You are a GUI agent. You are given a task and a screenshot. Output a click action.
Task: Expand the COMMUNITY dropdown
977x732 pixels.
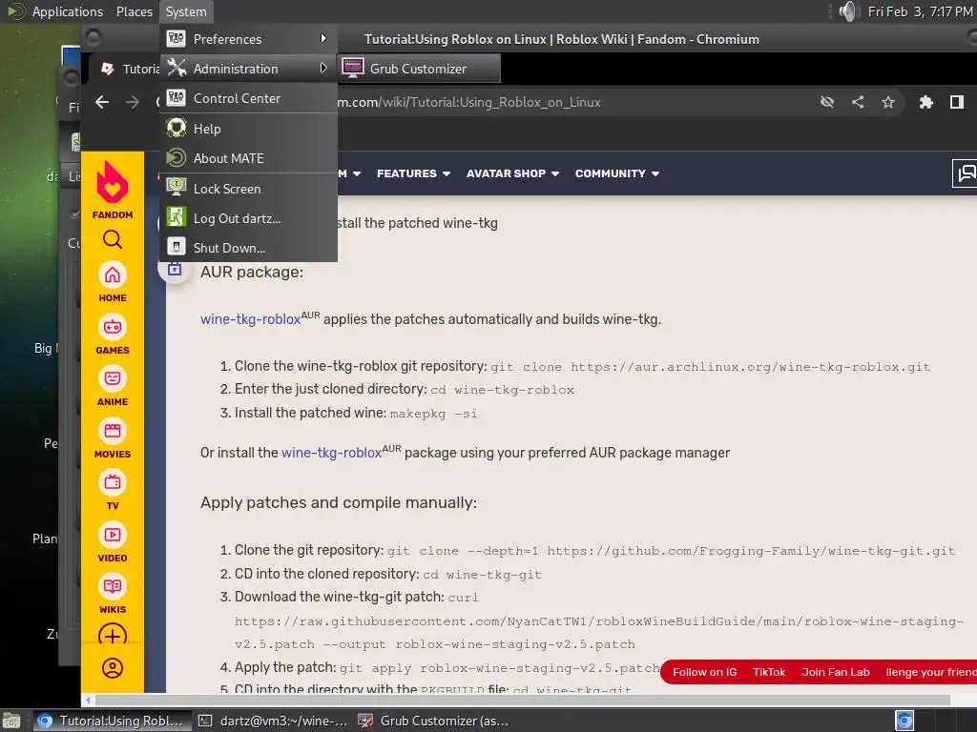tap(617, 173)
